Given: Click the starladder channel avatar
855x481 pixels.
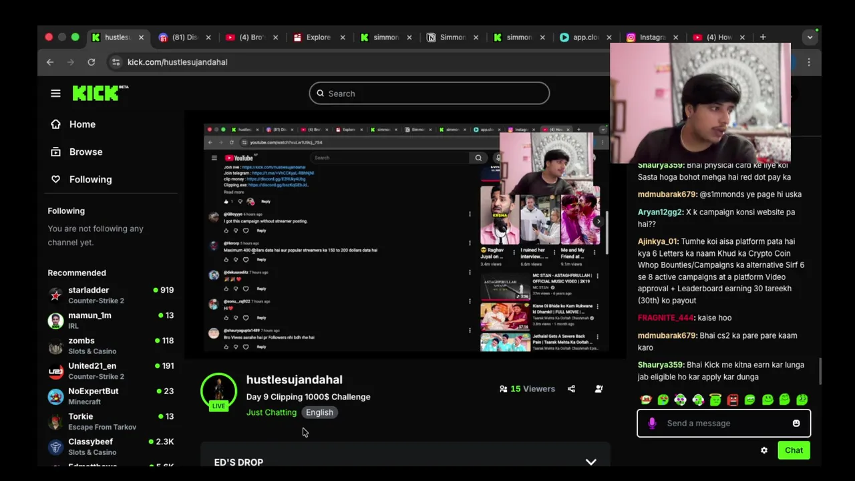Looking at the screenshot, I should (56, 295).
